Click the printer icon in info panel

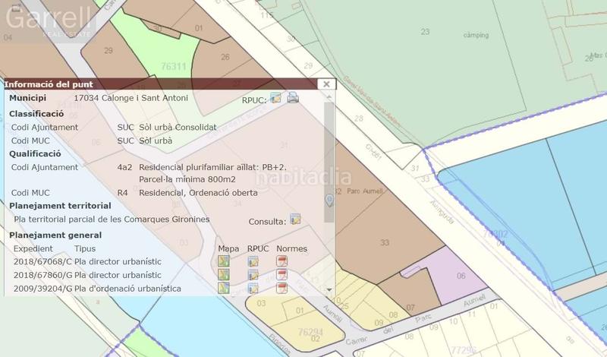click(293, 98)
